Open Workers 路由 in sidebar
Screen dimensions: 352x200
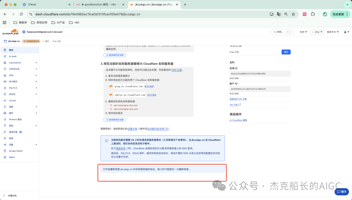(x=15, y=119)
